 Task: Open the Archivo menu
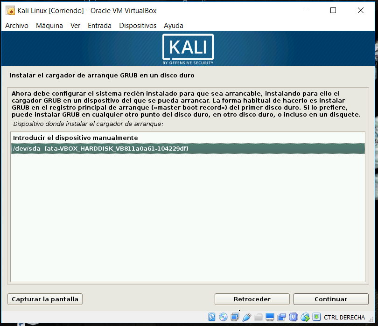pos(17,26)
